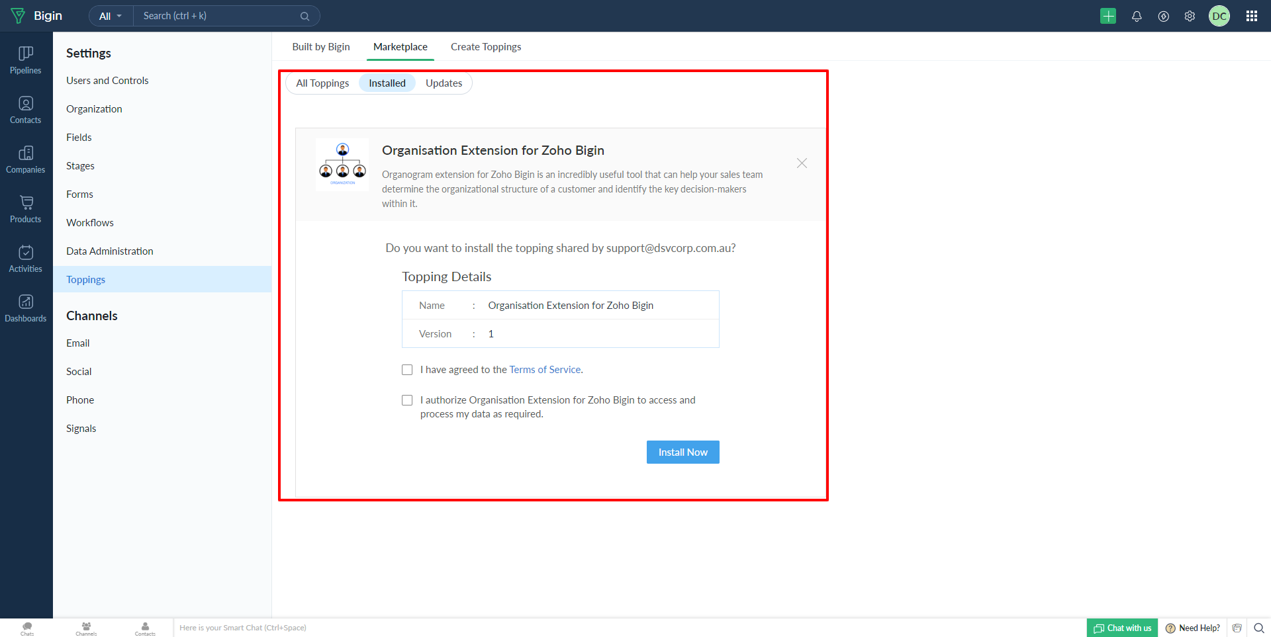Open Workflows settings
The height and width of the screenshot is (637, 1271).
point(90,223)
